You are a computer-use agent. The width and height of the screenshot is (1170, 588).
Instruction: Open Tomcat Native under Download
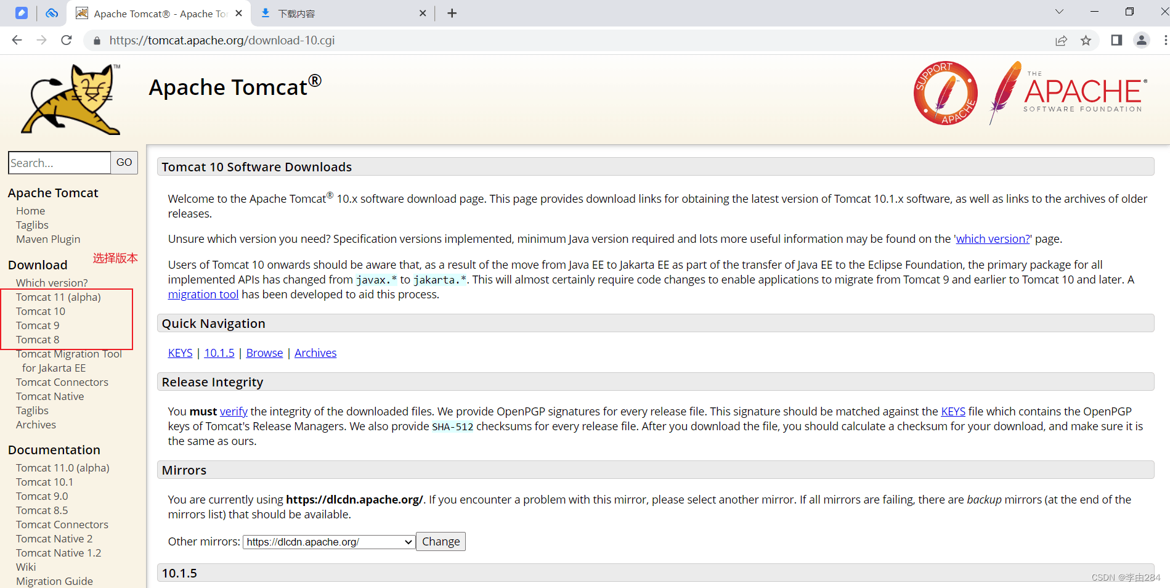coord(50,396)
